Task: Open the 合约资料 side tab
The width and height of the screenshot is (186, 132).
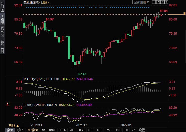Action: (2, 47)
